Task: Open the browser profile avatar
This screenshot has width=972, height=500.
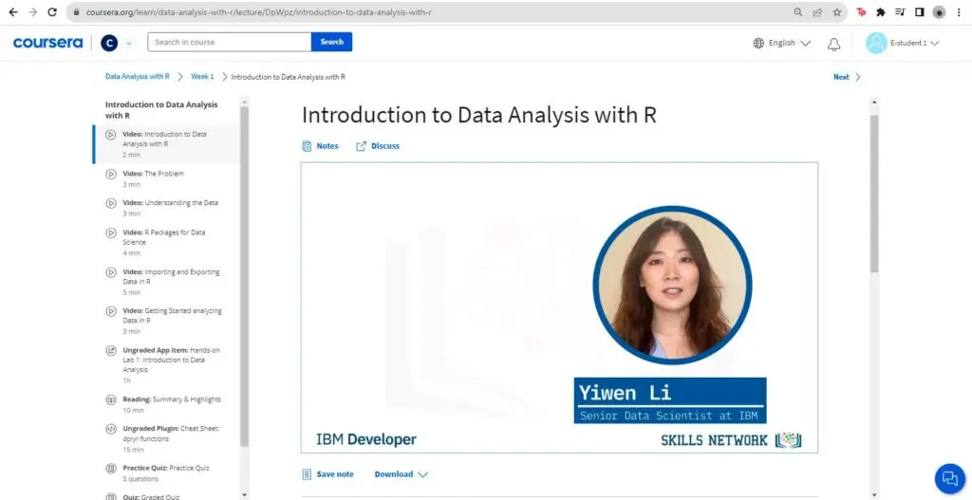Action: pos(939,11)
